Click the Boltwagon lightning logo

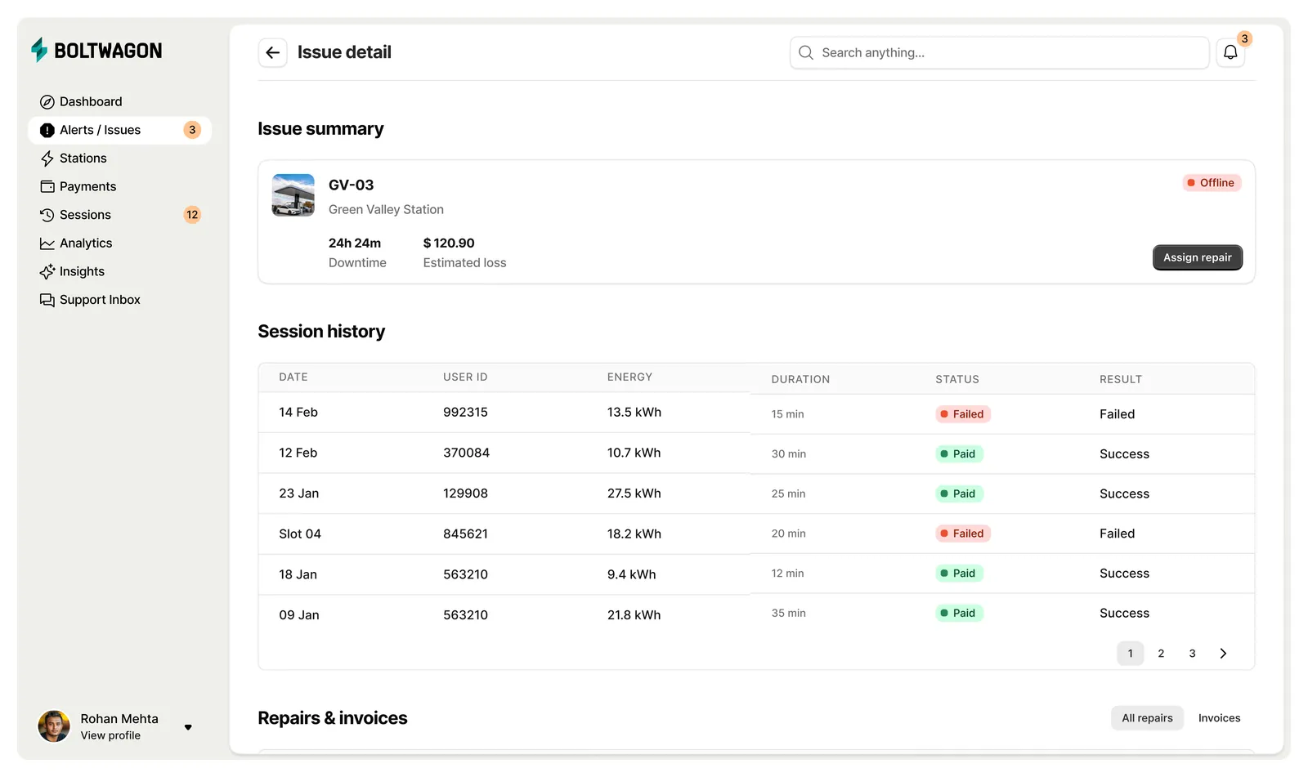point(39,50)
